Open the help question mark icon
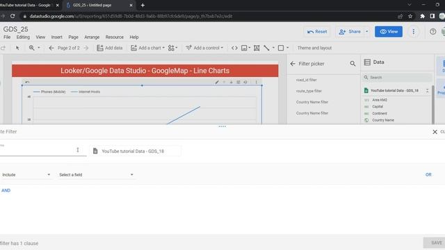This screenshot has width=445, height=250. click(432, 31)
